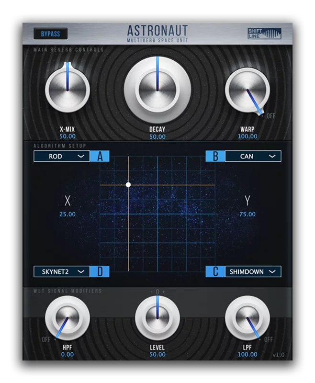Click the blue D slot label
Screen dimensions: 315x383
click(100, 271)
